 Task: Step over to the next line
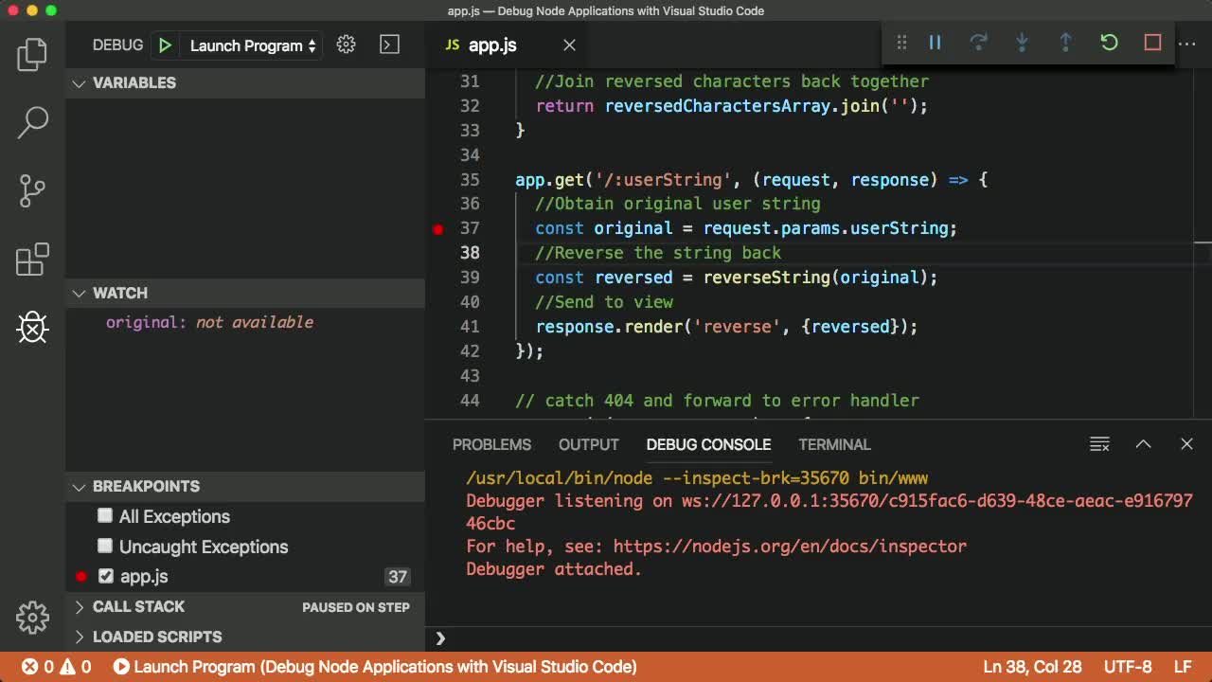tap(979, 43)
